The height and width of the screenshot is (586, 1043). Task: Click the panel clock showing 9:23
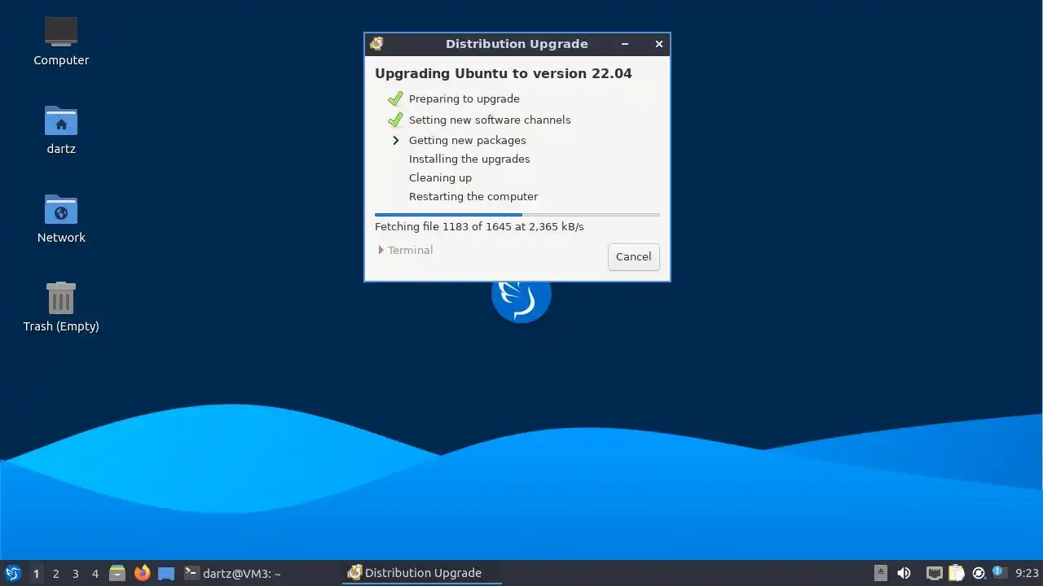coord(1027,573)
